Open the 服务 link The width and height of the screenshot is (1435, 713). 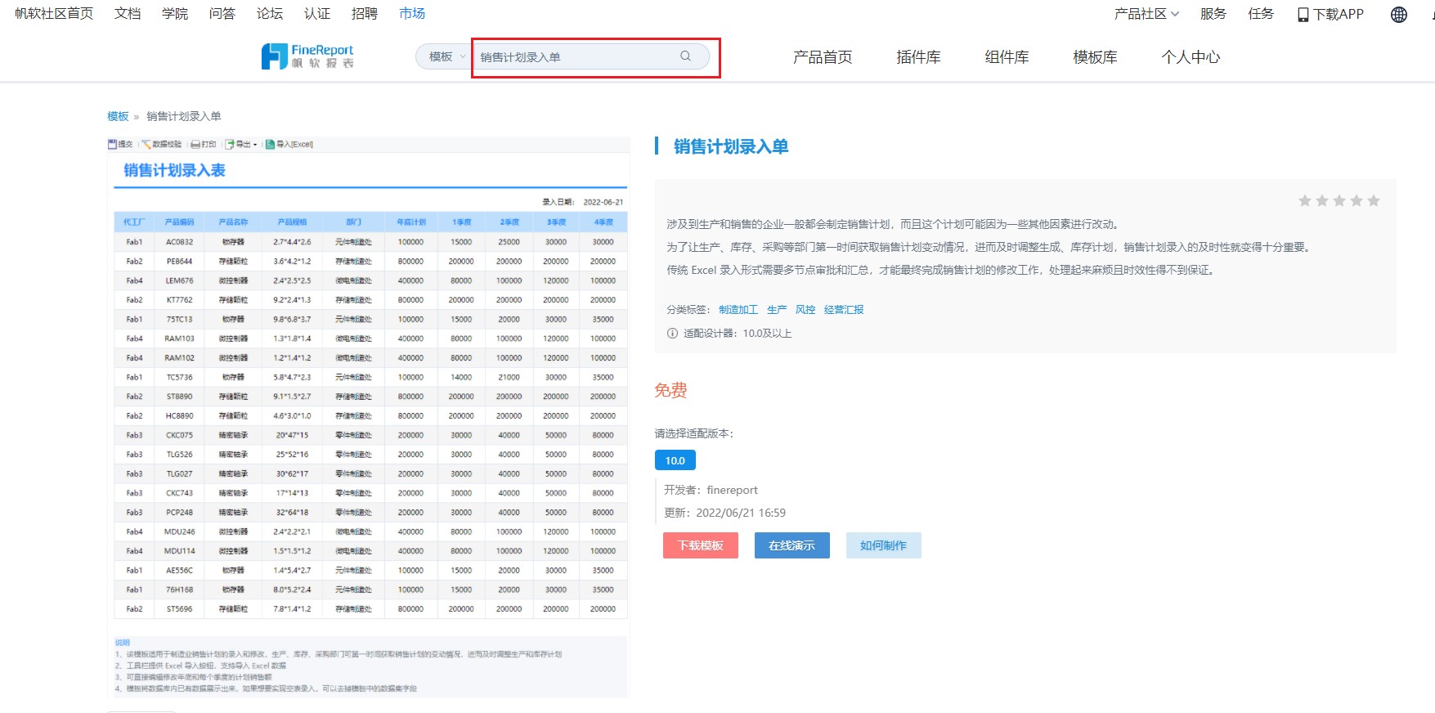[1213, 14]
